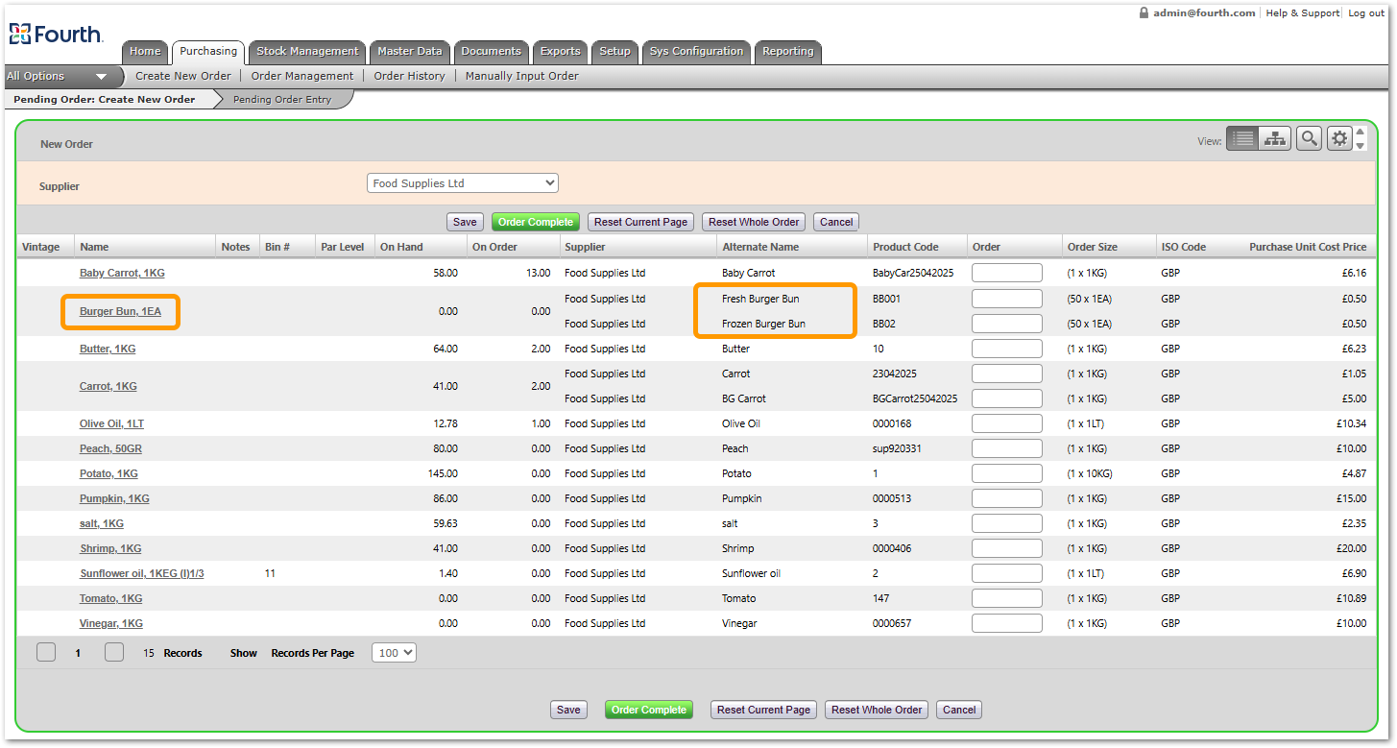Viewport: 1397px width, 748px height.
Task: Open the gear settings icon
Action: (x=1339, y=138)
